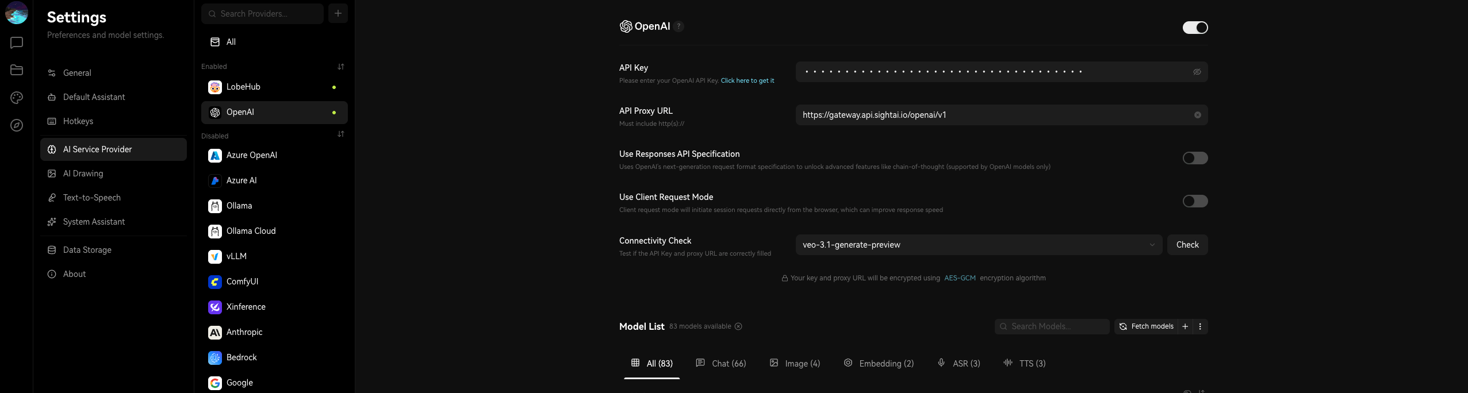
Task: Click the sort icon beside Disabled providers
Action: 341,134
